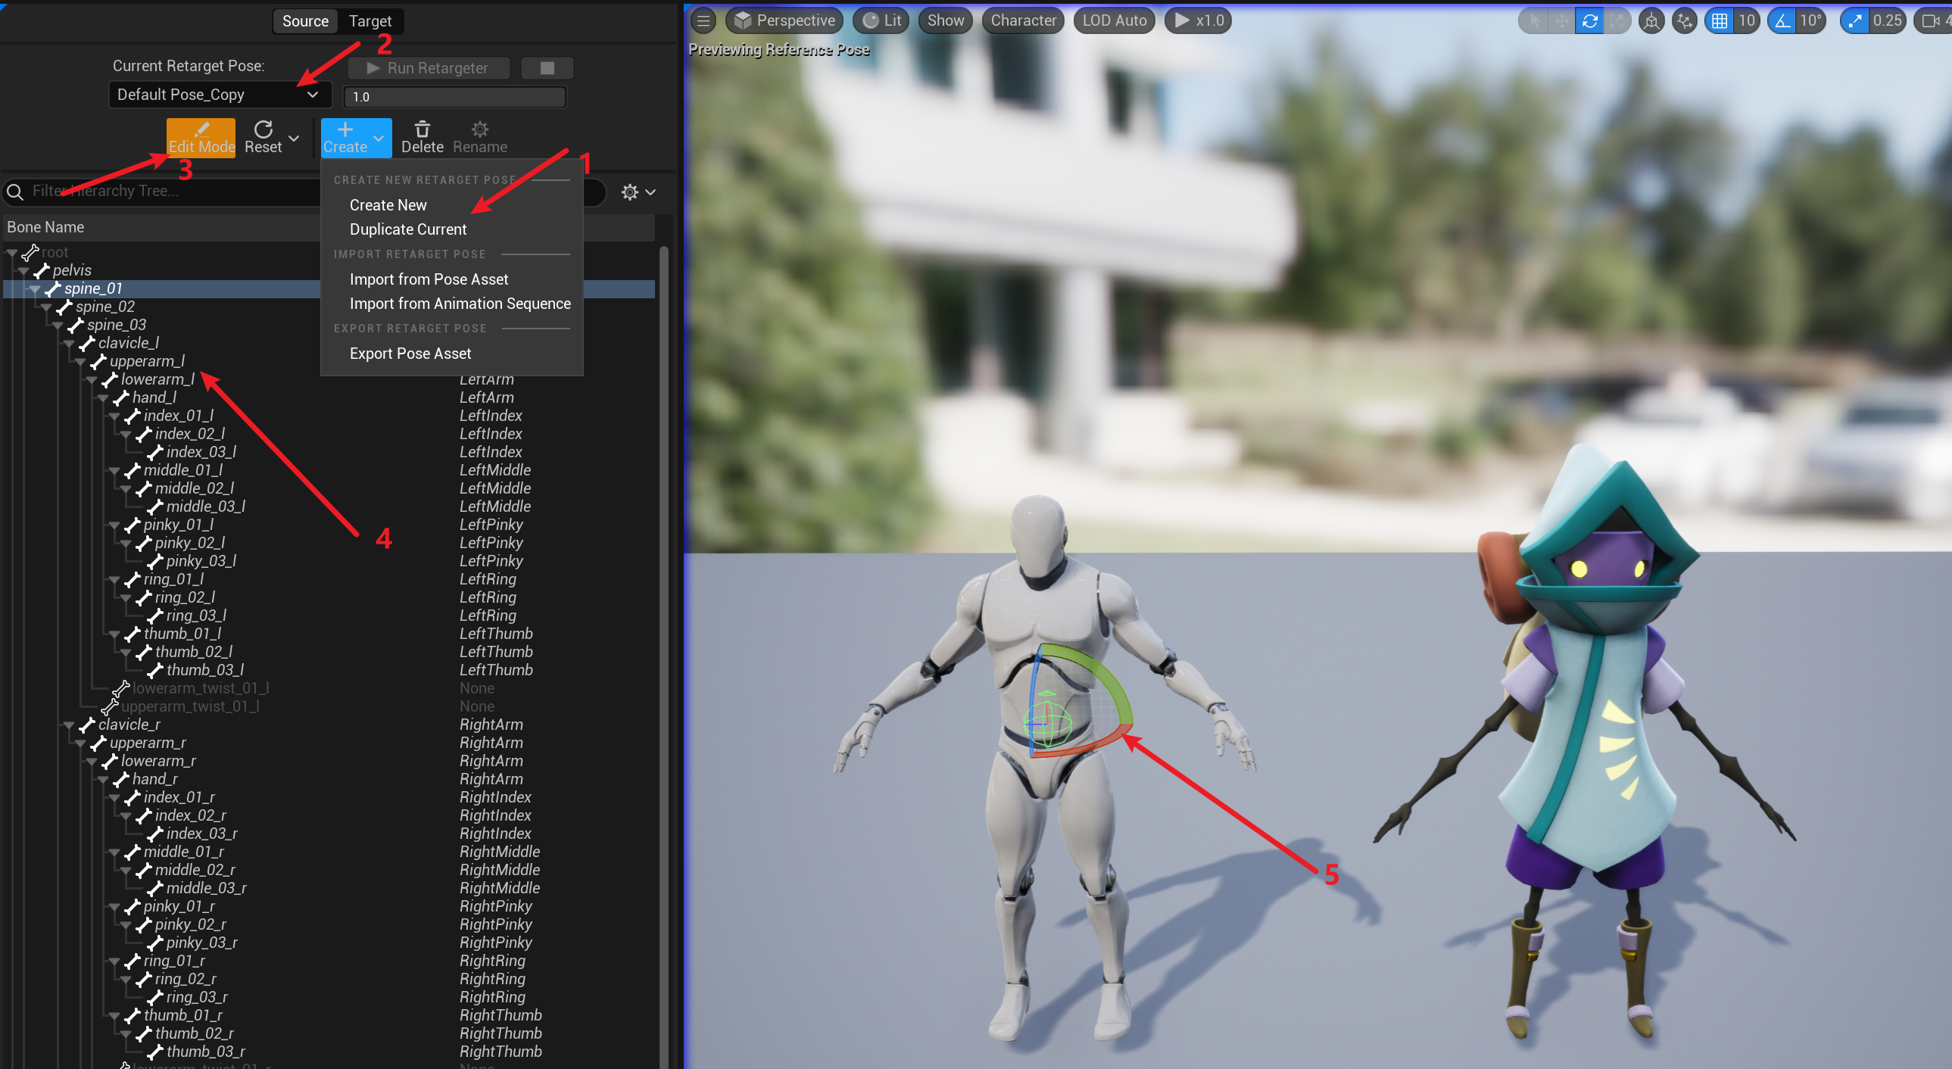Select the arrow select mode tool in the viewport toolbar
The height and width of the screenshot is (1069, 1952).
tap(1535, 21)
